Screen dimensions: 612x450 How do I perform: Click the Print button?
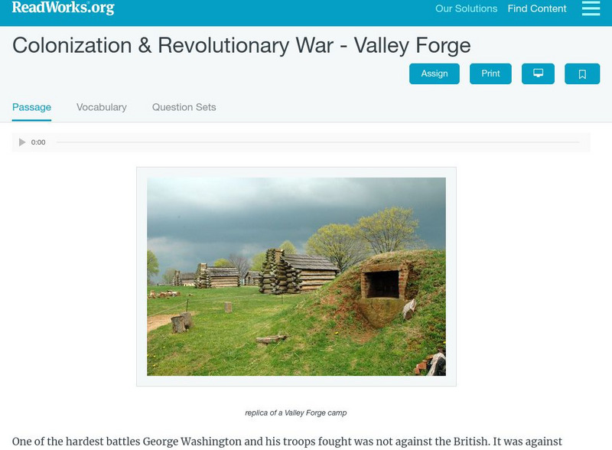click(490, 73)
